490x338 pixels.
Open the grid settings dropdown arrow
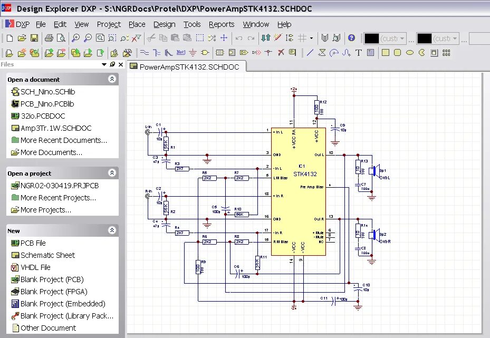pos(311,38)
